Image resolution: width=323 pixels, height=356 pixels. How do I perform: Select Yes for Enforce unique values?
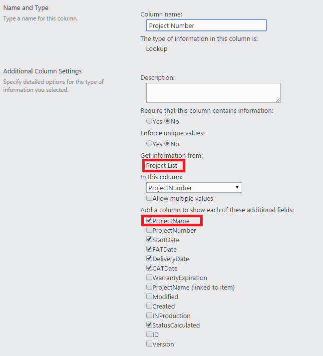pos(149,143)
